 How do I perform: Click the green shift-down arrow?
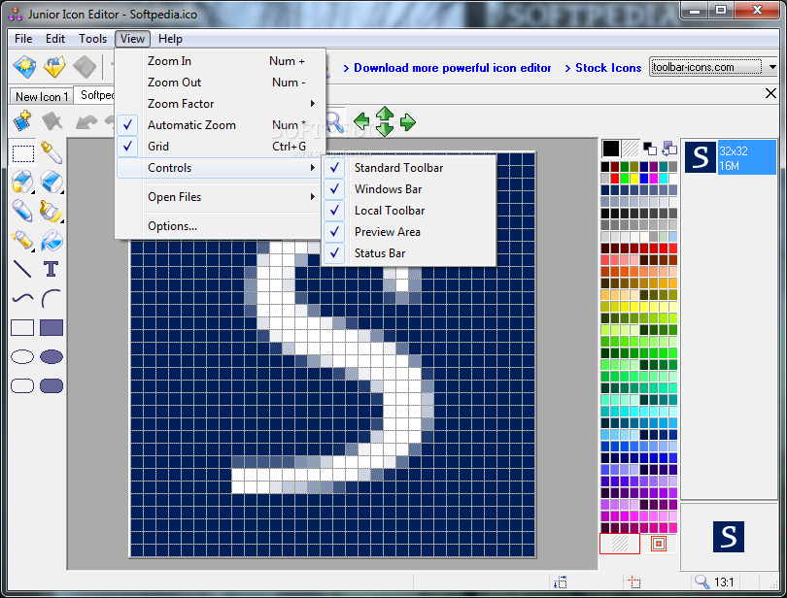tap(385, 129)
